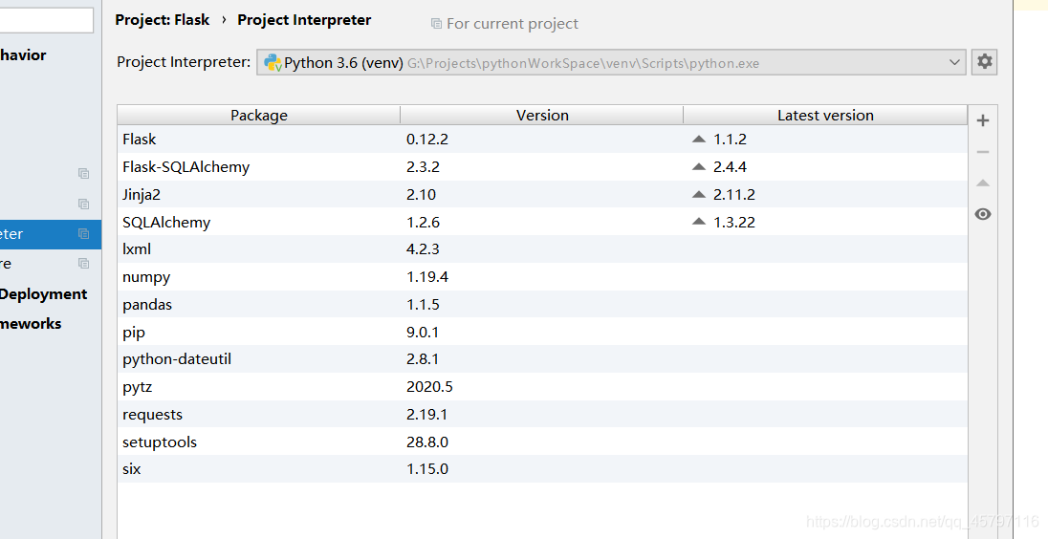Select the six package row
The image size is (1048, 539).
(x=542, y=469)
